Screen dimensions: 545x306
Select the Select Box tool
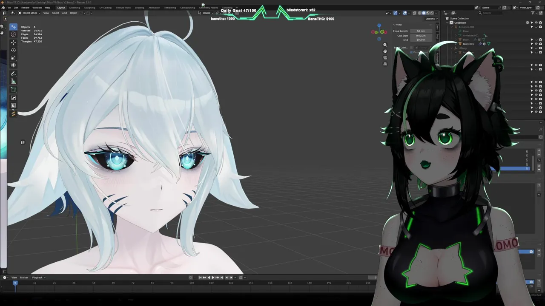tap(13, 27)
